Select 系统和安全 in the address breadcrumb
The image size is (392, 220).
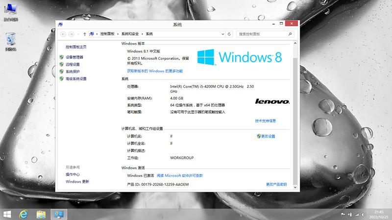click(x=130, y=34)
